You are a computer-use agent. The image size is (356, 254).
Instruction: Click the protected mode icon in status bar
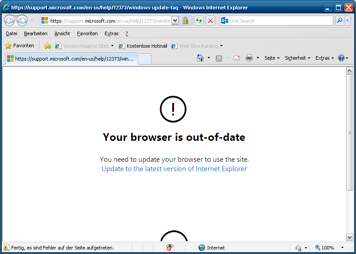pyautogui.click(x=298, y=248)
